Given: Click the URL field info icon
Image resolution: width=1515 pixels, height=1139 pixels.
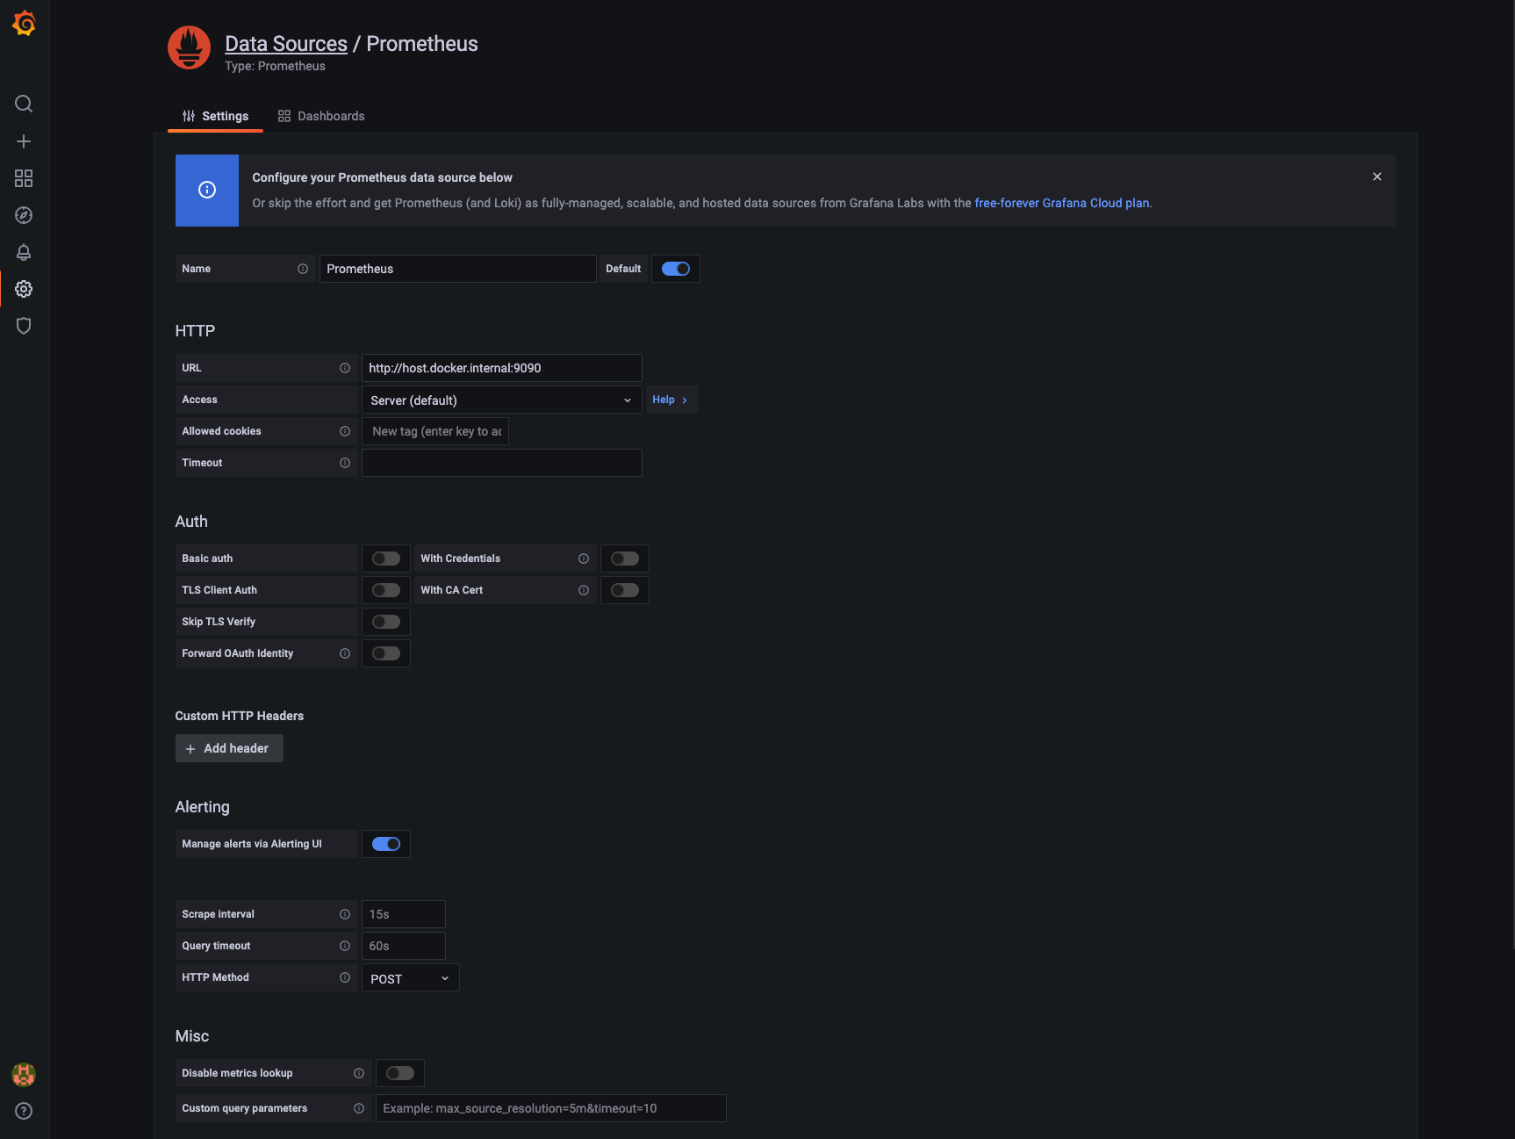Looking at the screenshot, I should click(x=345, y=368).
